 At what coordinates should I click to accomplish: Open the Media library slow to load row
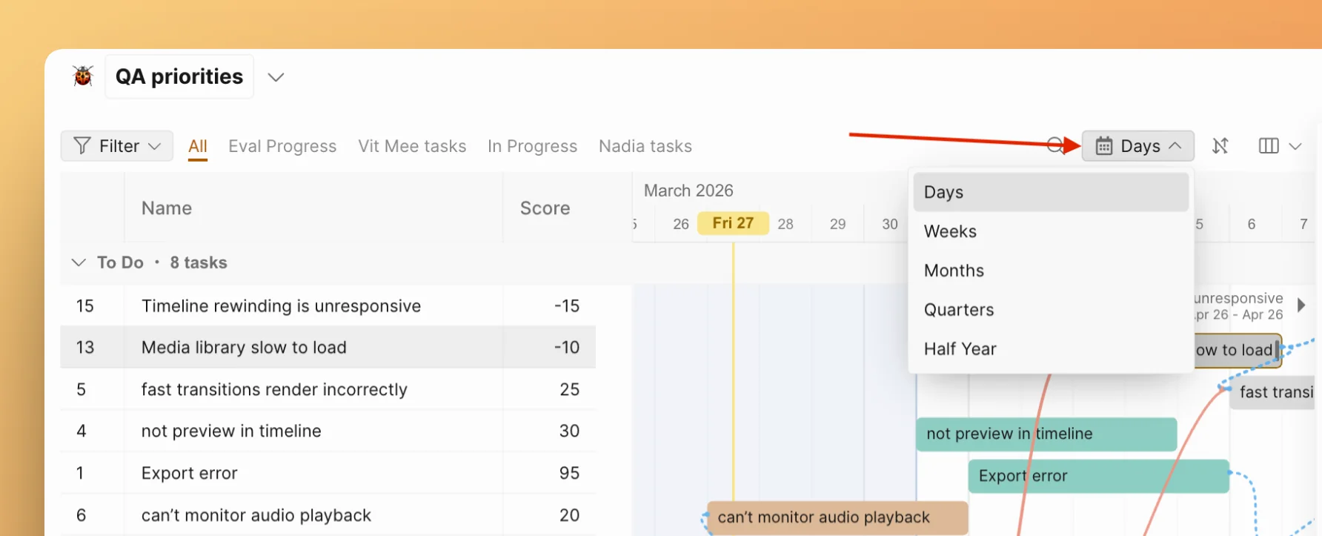pos(244,348)
